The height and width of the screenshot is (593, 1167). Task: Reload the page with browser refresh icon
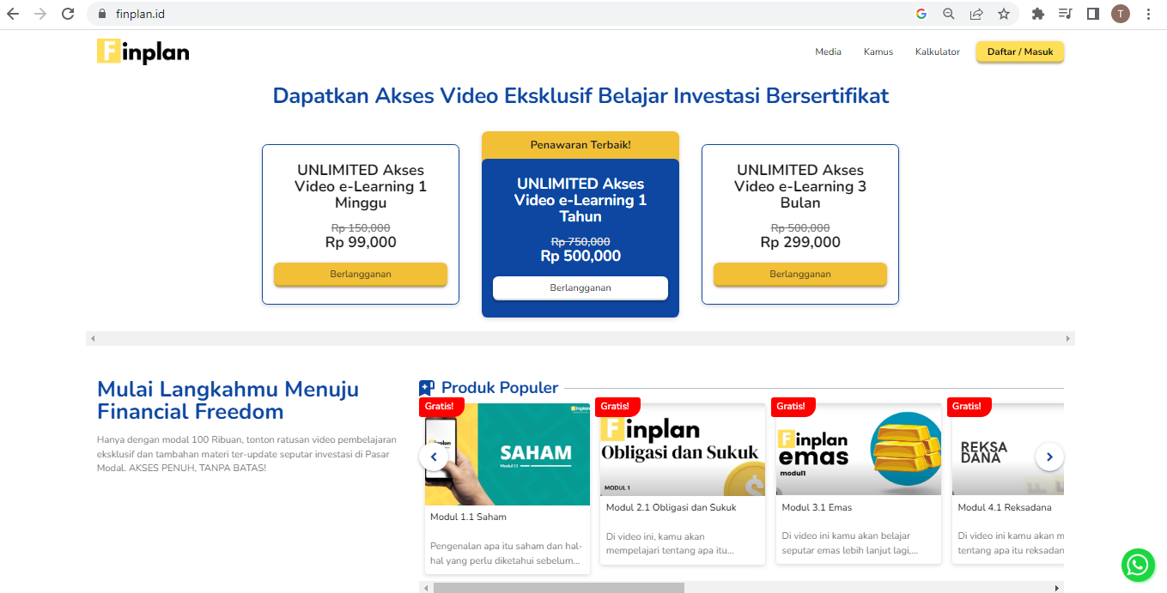68,14
